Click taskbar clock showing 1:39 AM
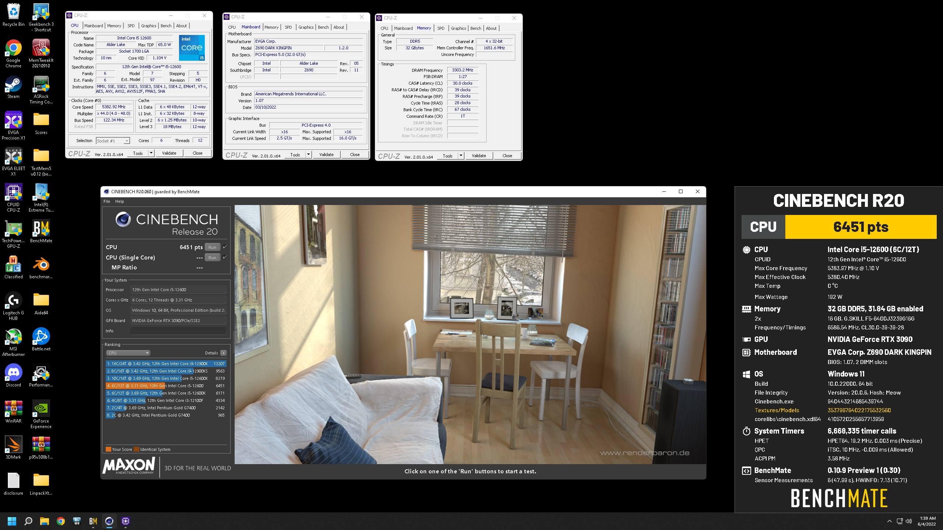Image resolution: width=943 pixels, height=530 pixels. (927, 521)
